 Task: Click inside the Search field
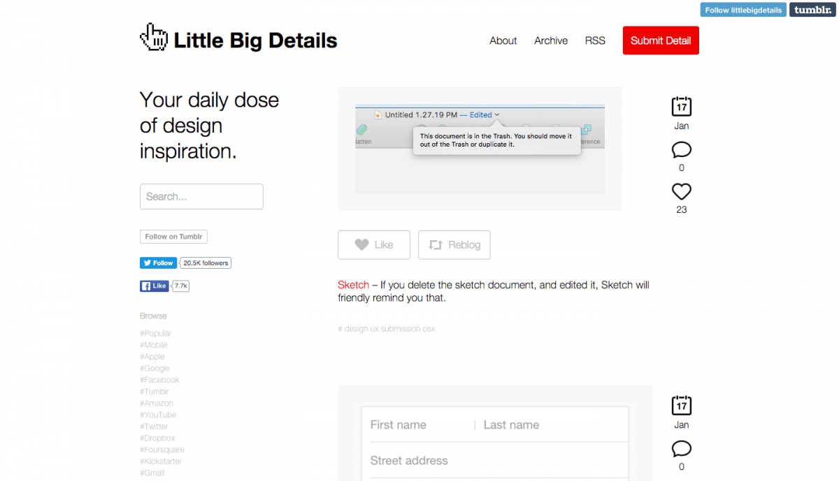(x=201, y=196)
